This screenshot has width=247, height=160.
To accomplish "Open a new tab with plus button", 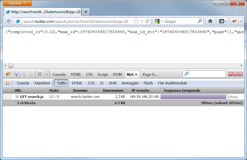I will 86,12.
